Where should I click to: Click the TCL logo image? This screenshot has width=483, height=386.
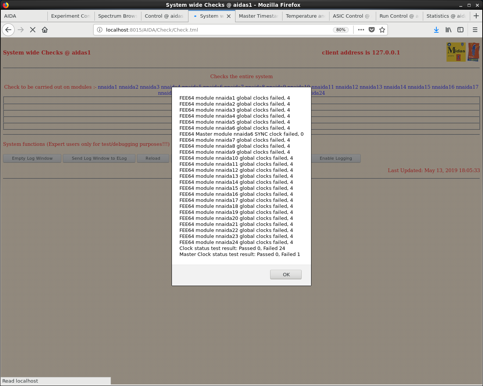coord(474,52)
